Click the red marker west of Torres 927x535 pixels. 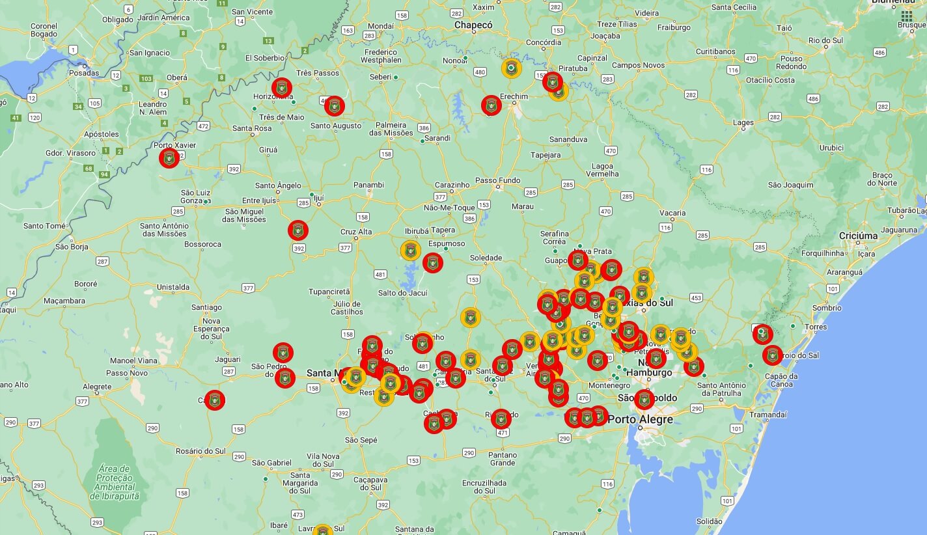point(763,335)
